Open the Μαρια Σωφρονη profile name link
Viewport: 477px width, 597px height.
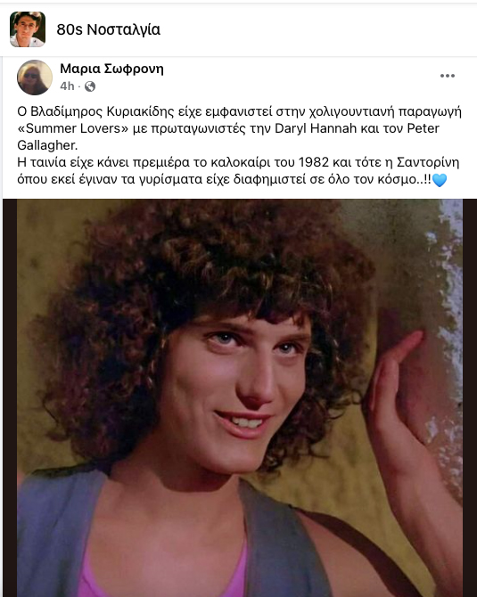(111, 69)
